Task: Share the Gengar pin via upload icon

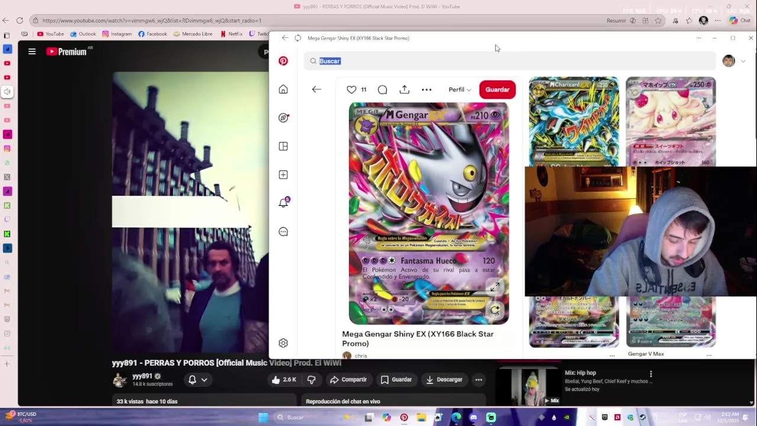Action: pyautogui.click(x=405, y=89)
